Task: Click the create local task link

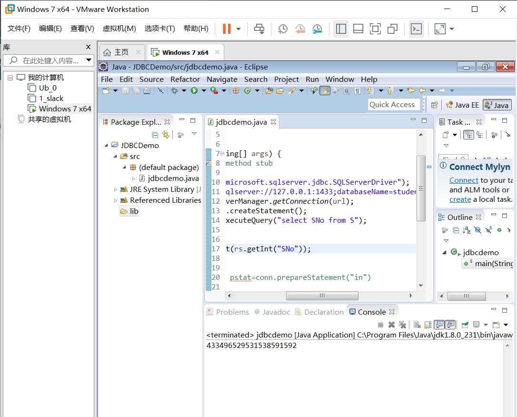Action: click(x=460, y=199)
